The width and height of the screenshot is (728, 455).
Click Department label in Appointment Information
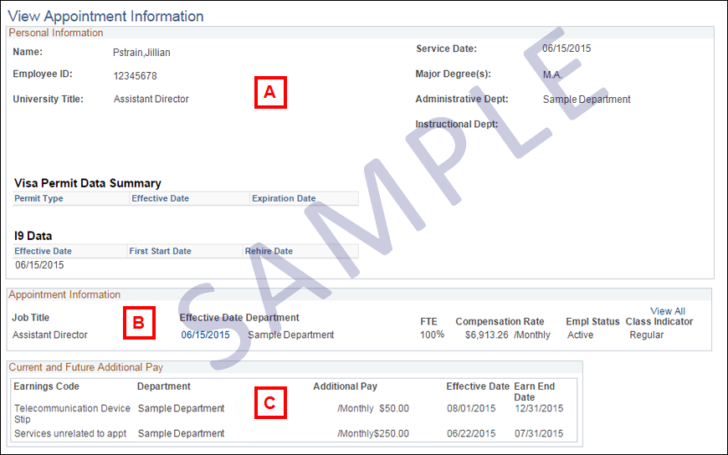(x=272, y=318)
